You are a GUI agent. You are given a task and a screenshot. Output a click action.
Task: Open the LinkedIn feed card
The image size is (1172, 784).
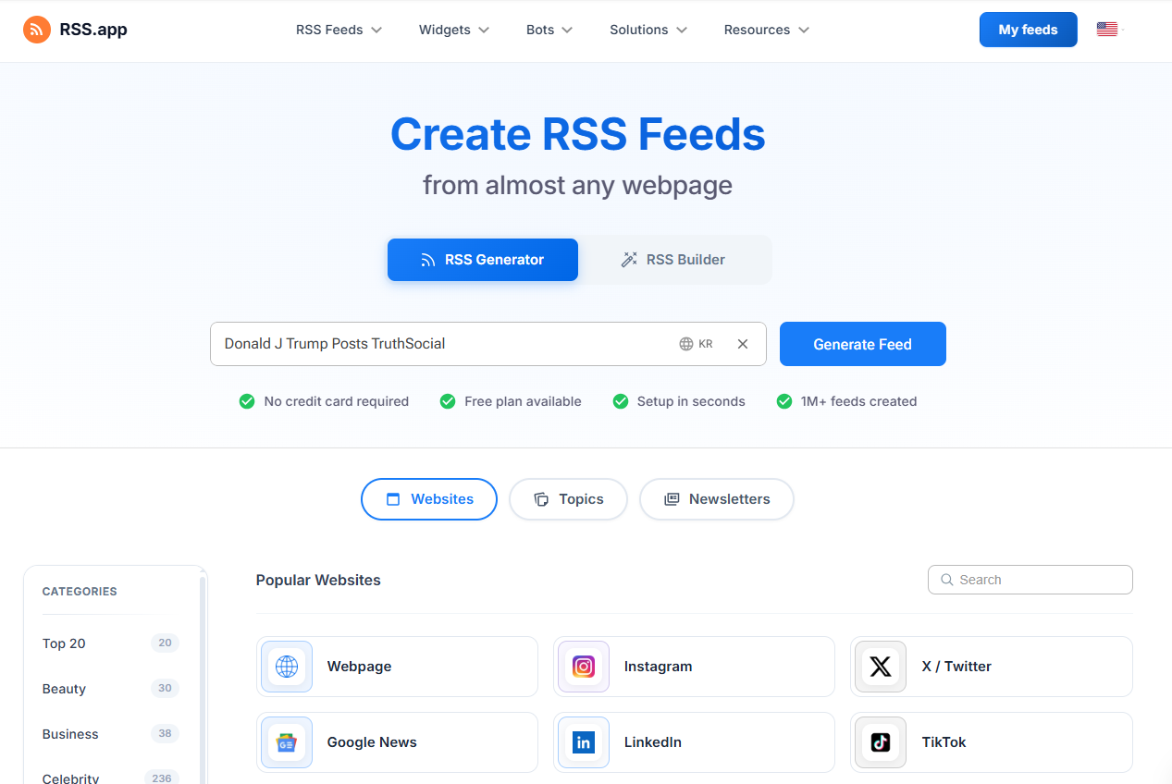click(x=694, y=742)
